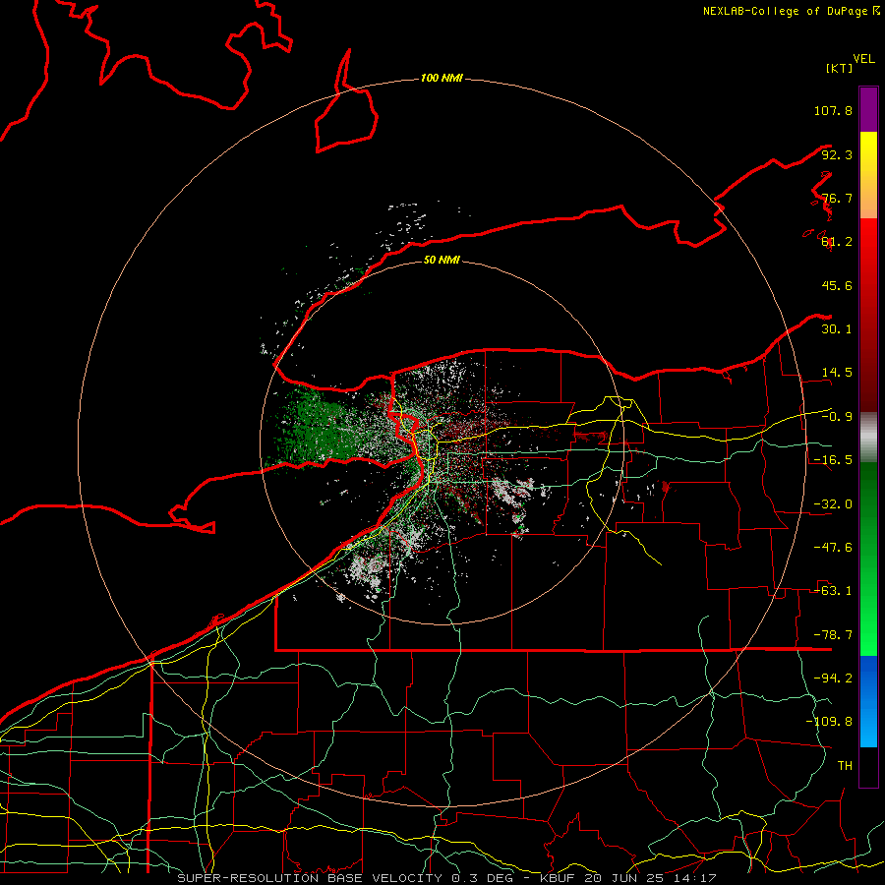
Task: Click the gray segment of the color bar
Action: click(868, 438)
